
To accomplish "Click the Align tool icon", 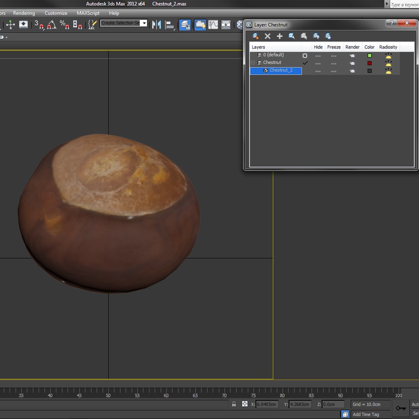I will coord(170,25).
